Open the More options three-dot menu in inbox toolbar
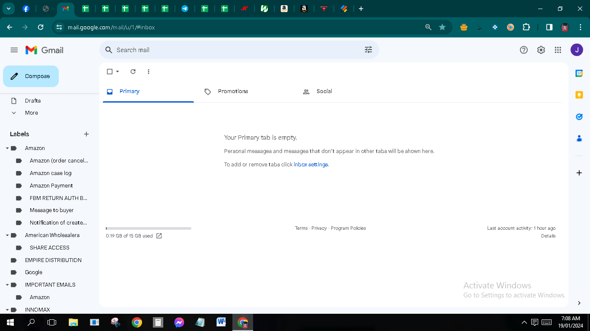This screenshot has width=590, height=331. [x=149, y=72]
